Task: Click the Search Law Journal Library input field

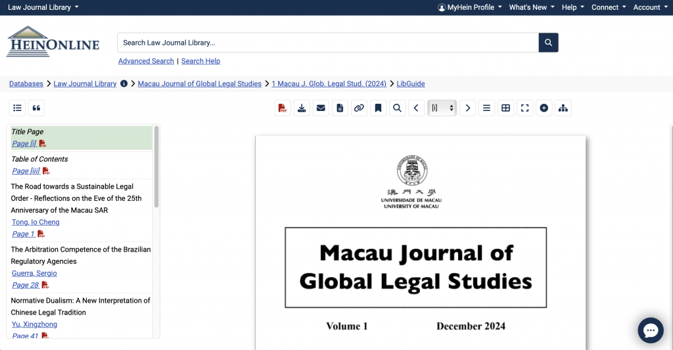Action: point(327,43)
